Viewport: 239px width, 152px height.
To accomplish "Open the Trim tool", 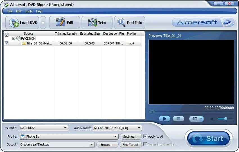I will (97, 23).
